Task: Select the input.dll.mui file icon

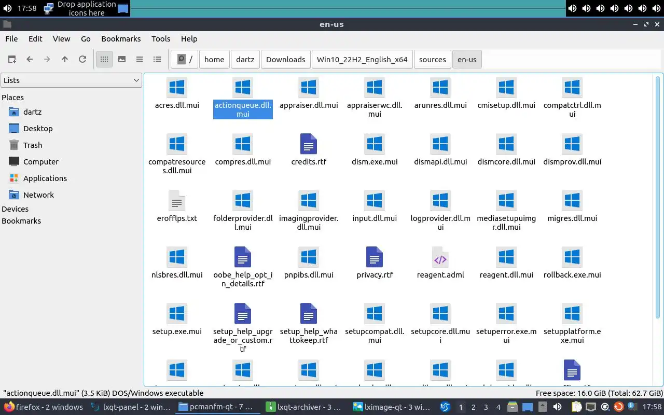Action: (375, 200)
